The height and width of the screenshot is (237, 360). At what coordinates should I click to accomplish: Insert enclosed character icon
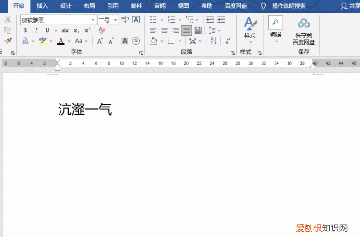click(136, 41)
